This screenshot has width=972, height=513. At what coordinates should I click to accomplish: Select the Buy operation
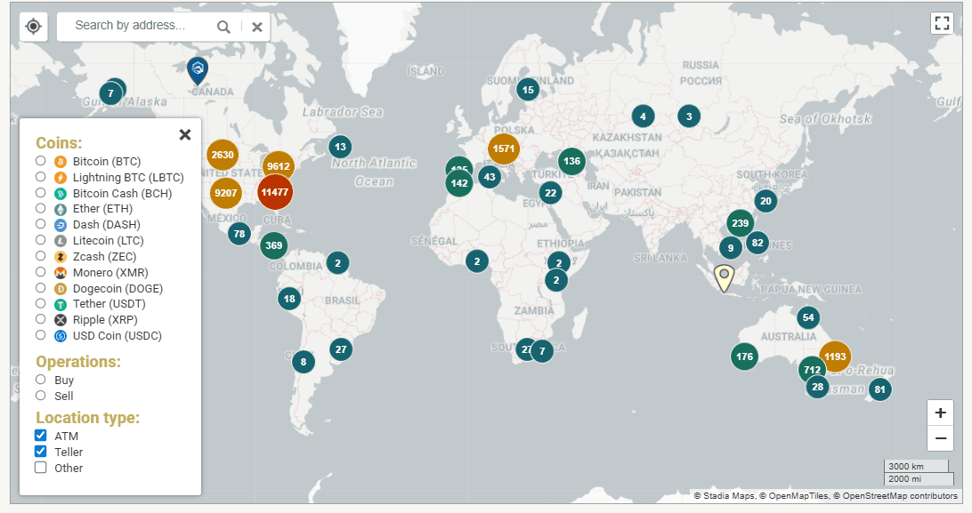tap(40, 380)
